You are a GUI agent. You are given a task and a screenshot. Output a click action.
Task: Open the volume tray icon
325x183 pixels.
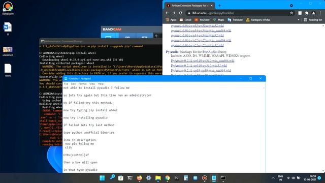pos(293,178)
